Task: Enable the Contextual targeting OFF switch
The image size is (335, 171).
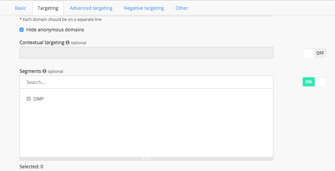Action: click(314, 53)
